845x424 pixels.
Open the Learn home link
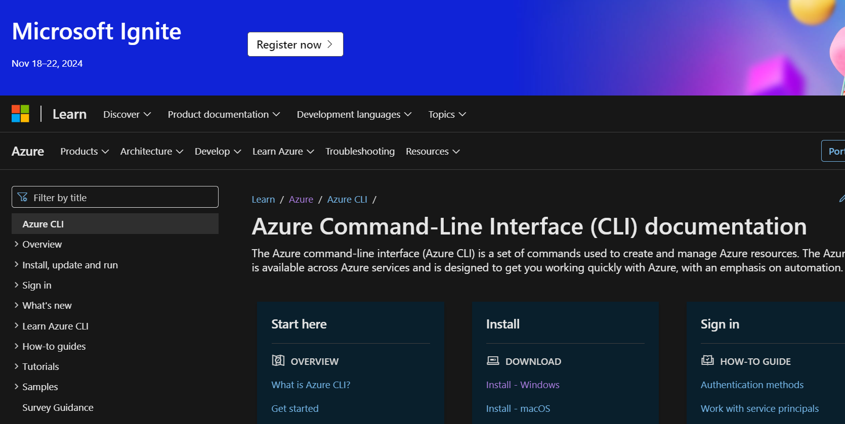point(70,114)
